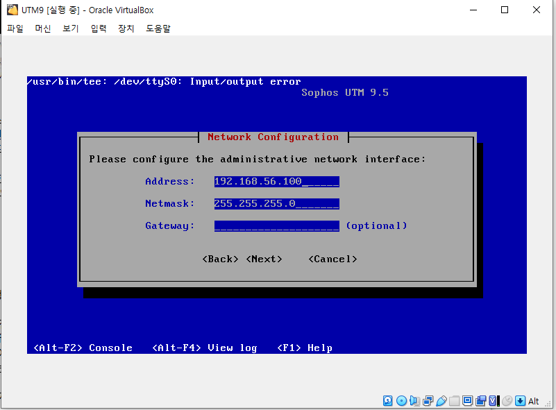556x410 pixels.
Task: Open the USB devices status icon
Action: pos(441,401)
